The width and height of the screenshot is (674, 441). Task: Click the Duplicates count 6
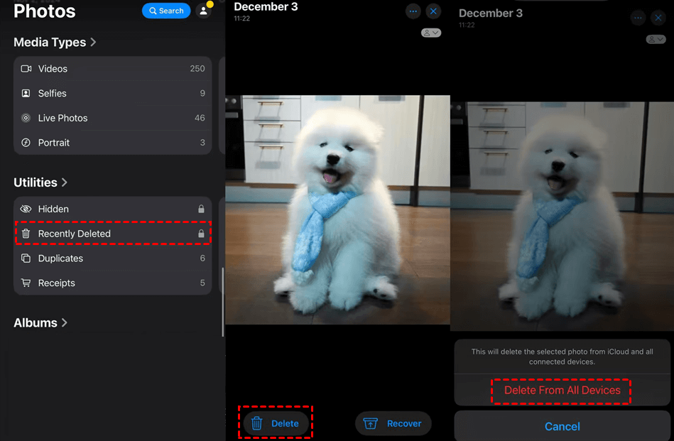tap(202, 258)
